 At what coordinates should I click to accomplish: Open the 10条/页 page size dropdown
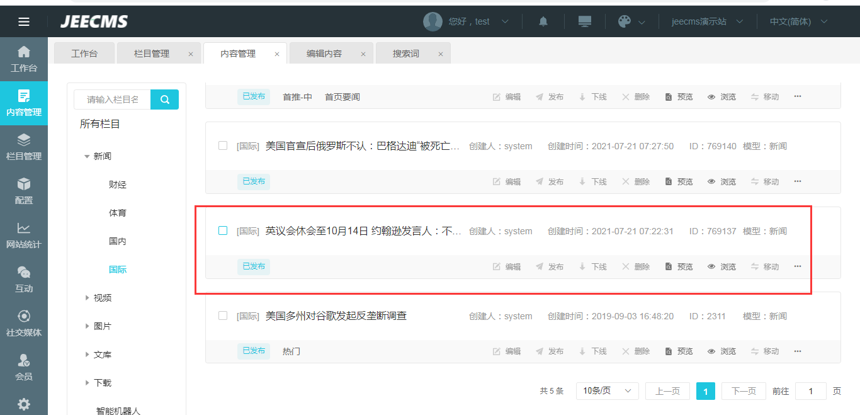[608, 391]
